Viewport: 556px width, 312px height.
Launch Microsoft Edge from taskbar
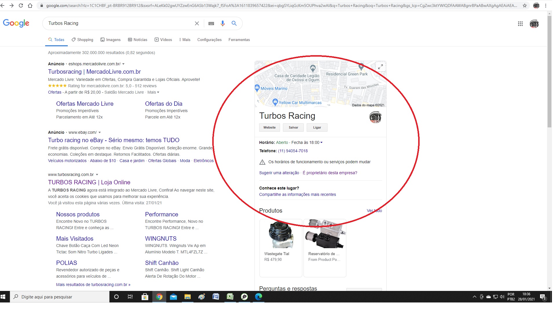(x=258, y=297)
